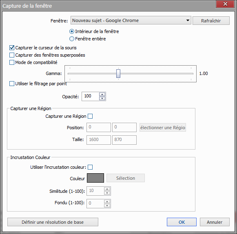Image resolution: width=237 pixels, height=234 pixels.
Task: Click inside the Opacité value field
Action: 91,96
